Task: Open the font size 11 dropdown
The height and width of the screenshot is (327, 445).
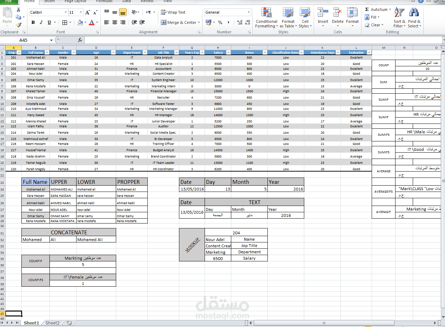Action: [81, 12]
